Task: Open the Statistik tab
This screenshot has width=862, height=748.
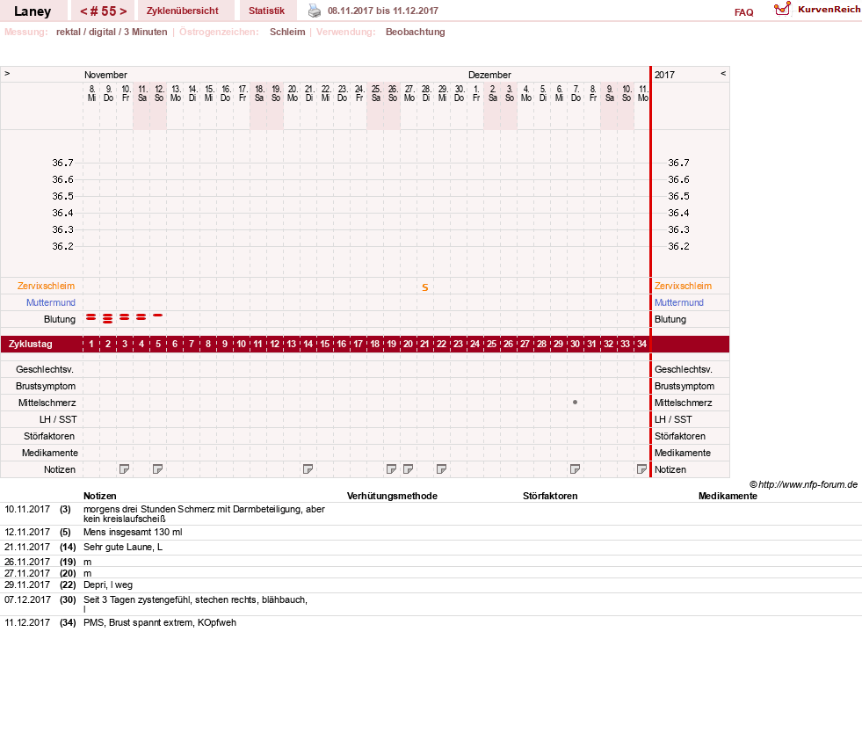Action: [x=266, y=11]
